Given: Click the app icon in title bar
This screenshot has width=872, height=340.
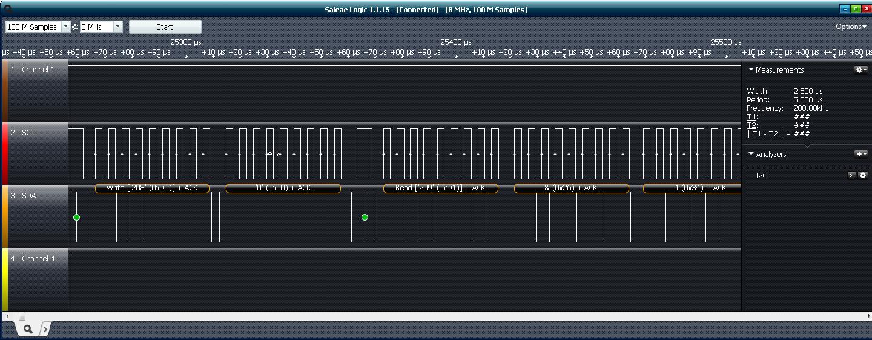Looking at the screenshot, I should [x=7, y=8].
